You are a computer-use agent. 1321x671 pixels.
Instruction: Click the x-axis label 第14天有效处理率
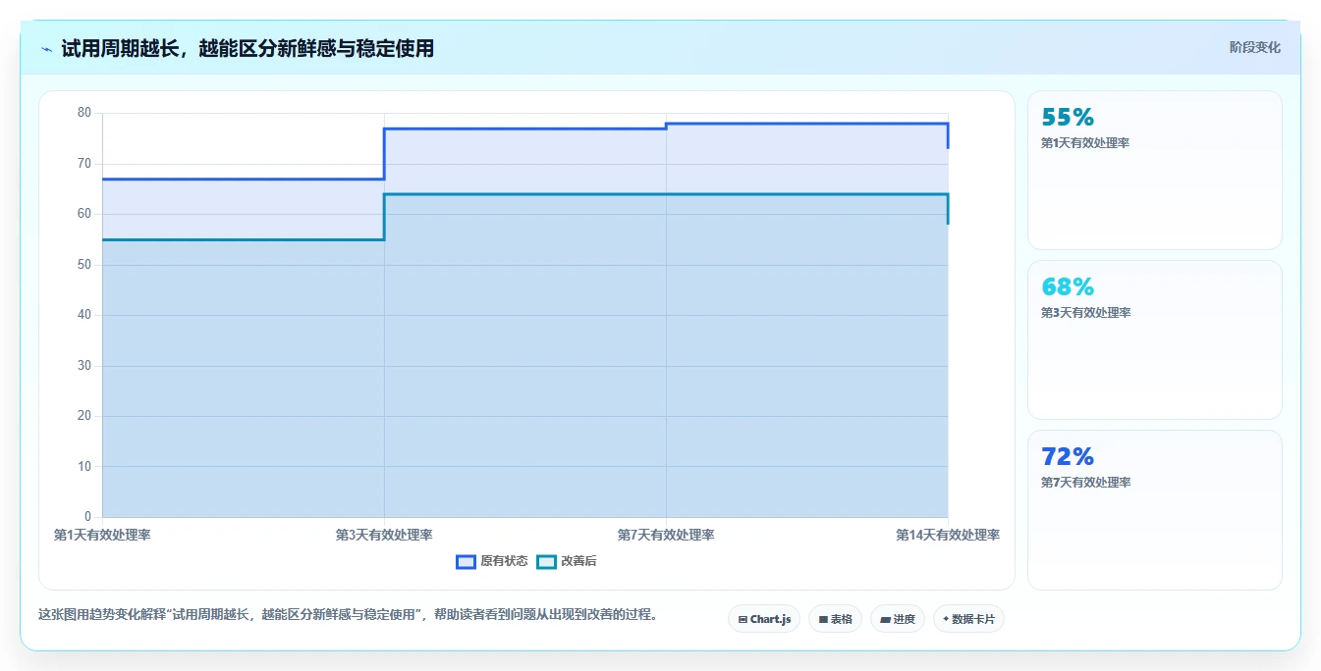pos(948,535)
